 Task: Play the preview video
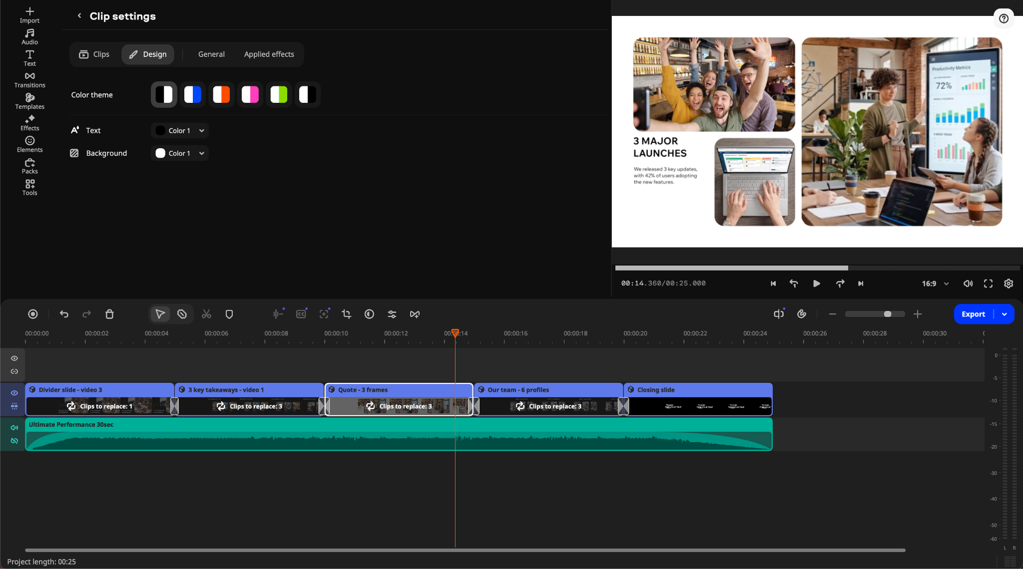tap(817, 284)
